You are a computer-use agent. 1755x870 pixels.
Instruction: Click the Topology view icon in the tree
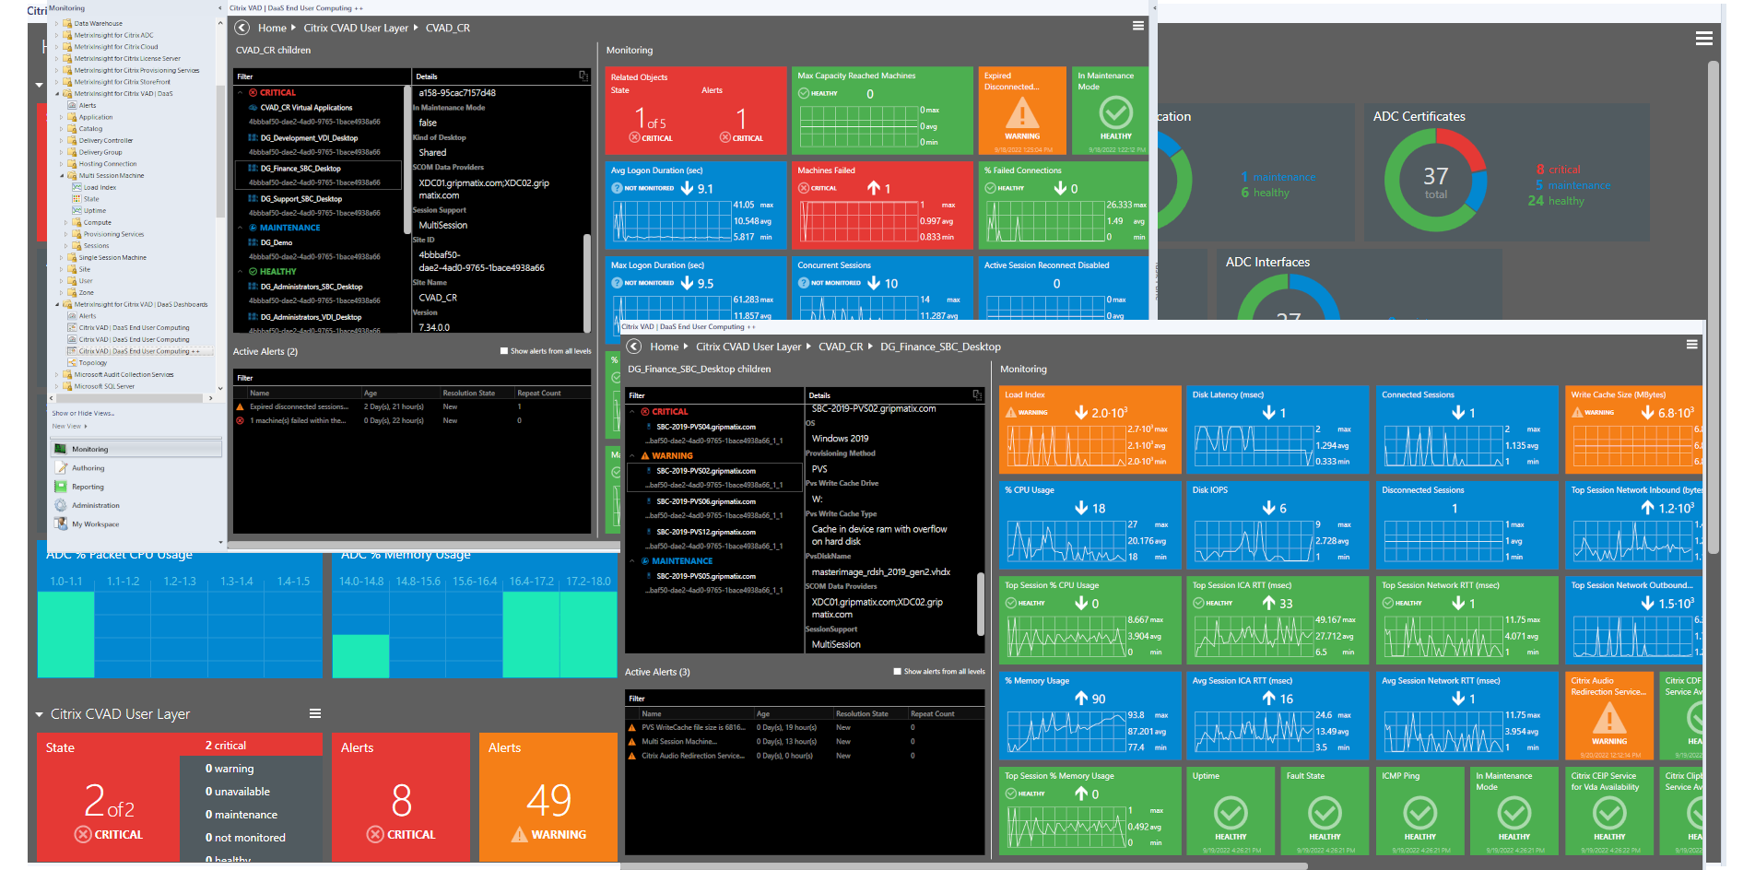point(73,362)
